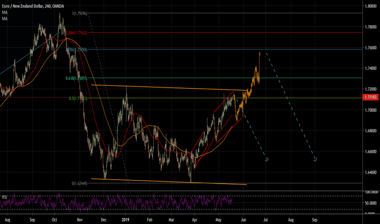
Task: Click the RSI 50.0000 axis label
Action: 371,203
